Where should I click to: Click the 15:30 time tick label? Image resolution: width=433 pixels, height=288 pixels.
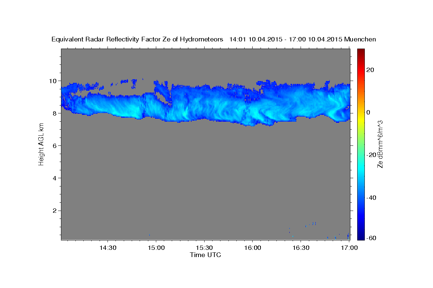click(x=204, y=248)
